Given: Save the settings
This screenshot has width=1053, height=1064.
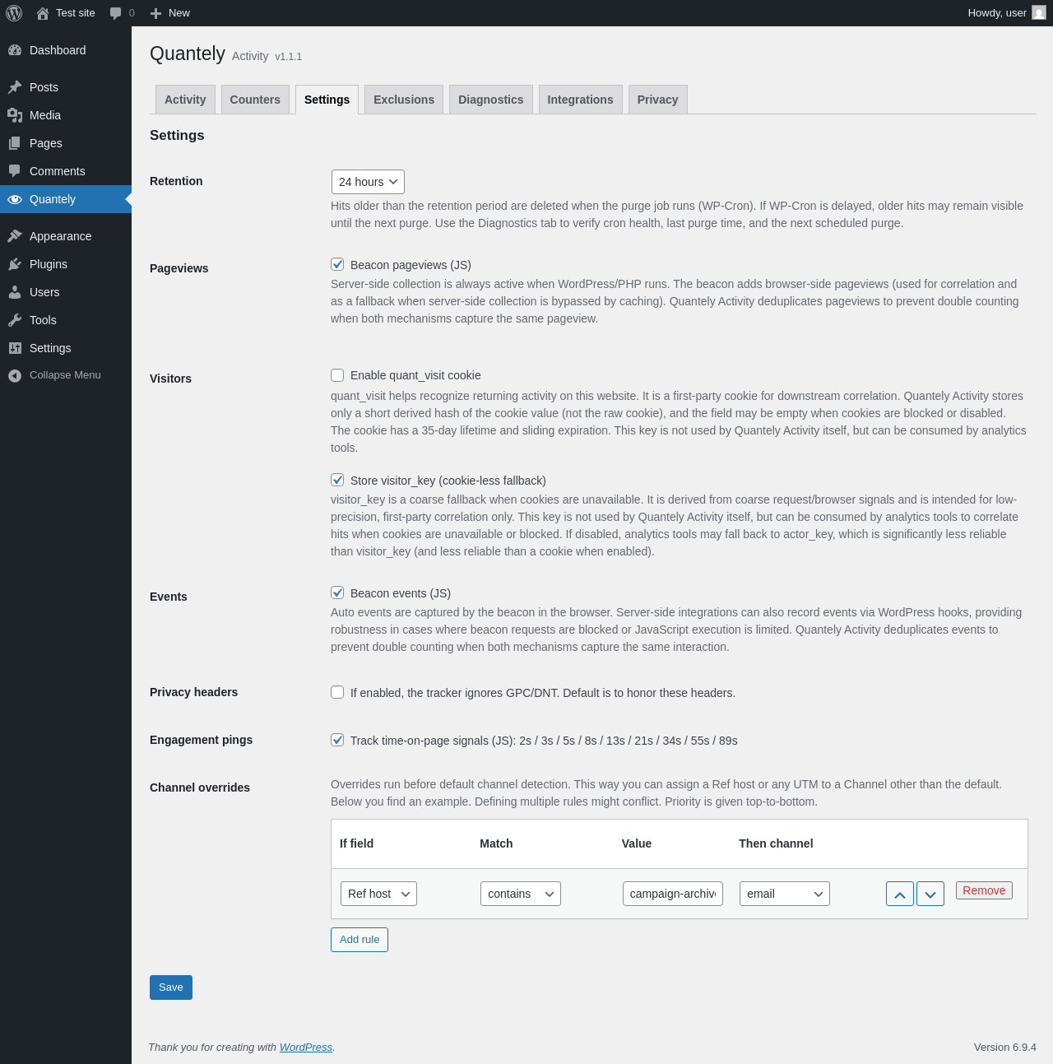Looking at the screenshot, I should [171, 987].
